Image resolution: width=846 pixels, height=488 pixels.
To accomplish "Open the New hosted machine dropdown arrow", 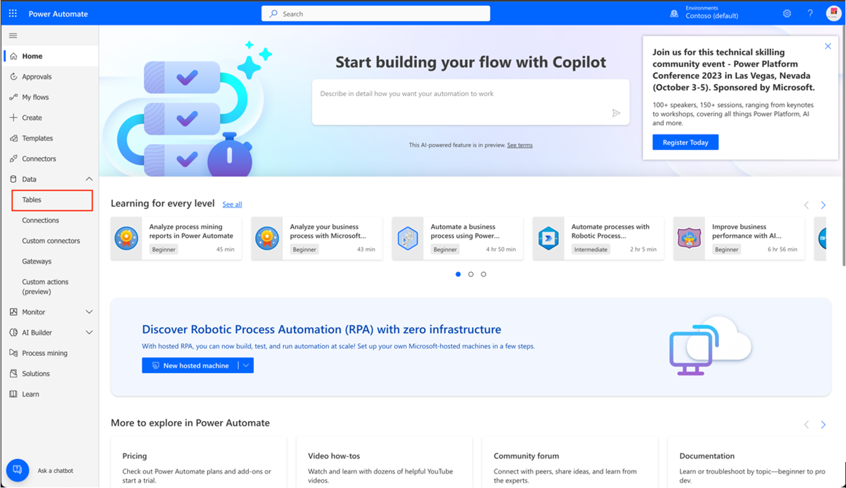I will (246, 365).
